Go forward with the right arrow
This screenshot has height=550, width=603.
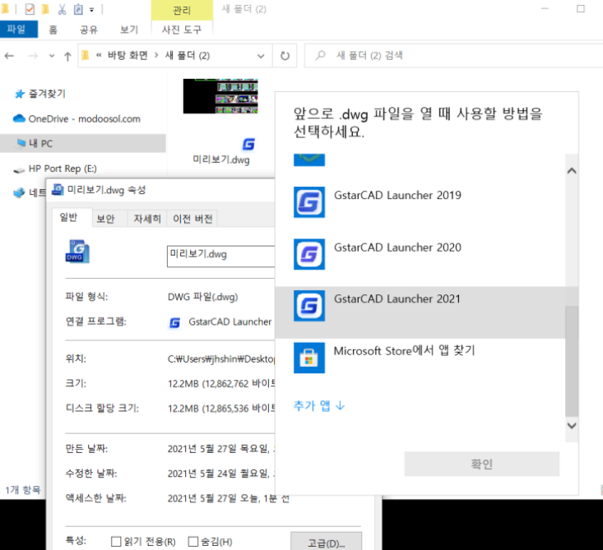click(34, 56)
